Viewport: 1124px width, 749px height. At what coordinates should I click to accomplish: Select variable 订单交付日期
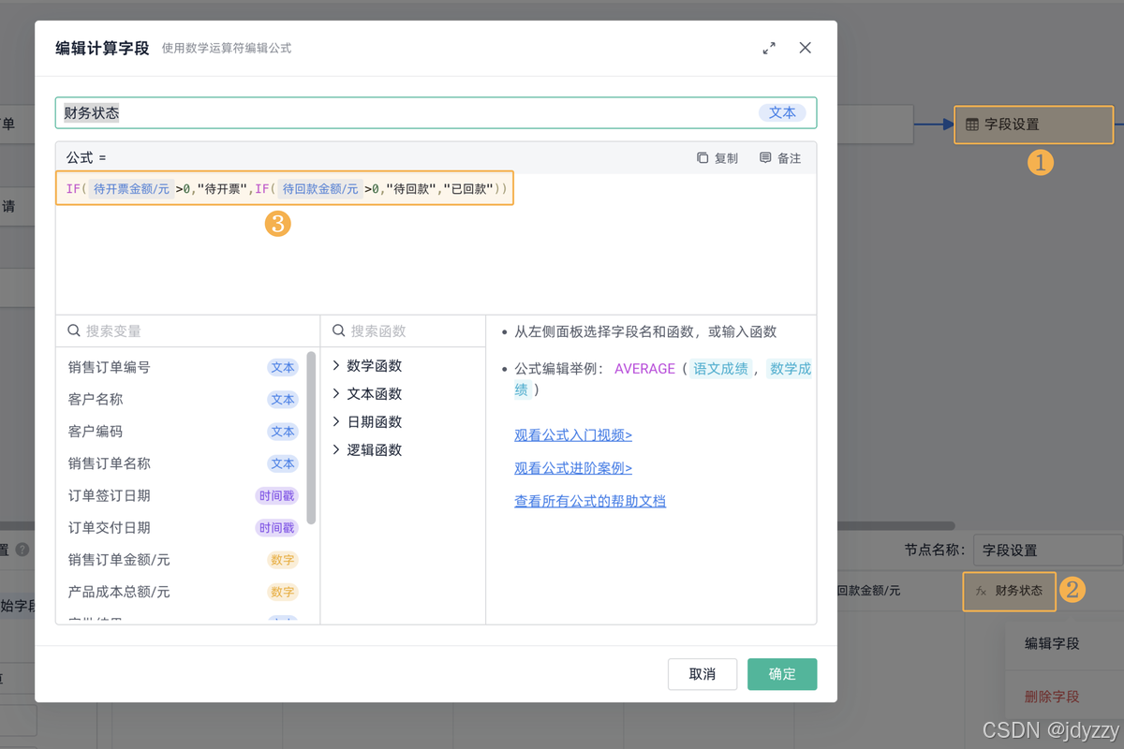click(183, 527)
